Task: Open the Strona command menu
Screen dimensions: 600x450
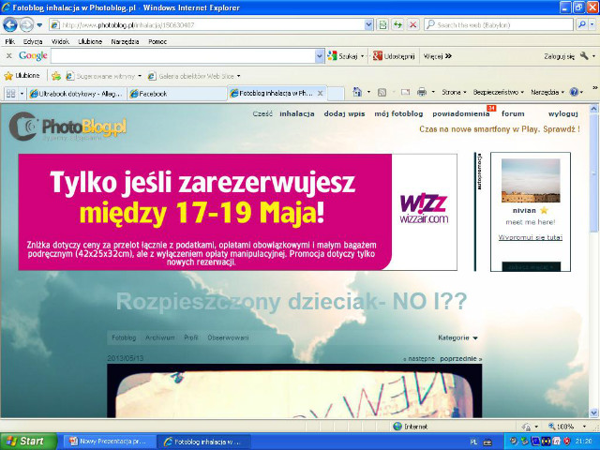Action: pos(454,92)
